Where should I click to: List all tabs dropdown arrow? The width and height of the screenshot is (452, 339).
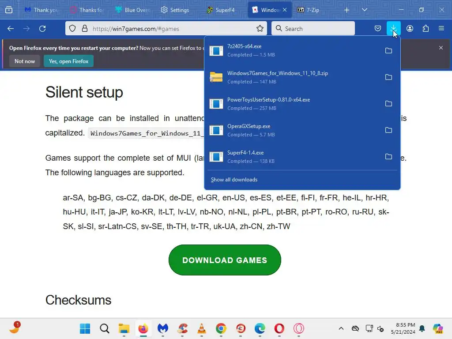[x=364, y=10]
